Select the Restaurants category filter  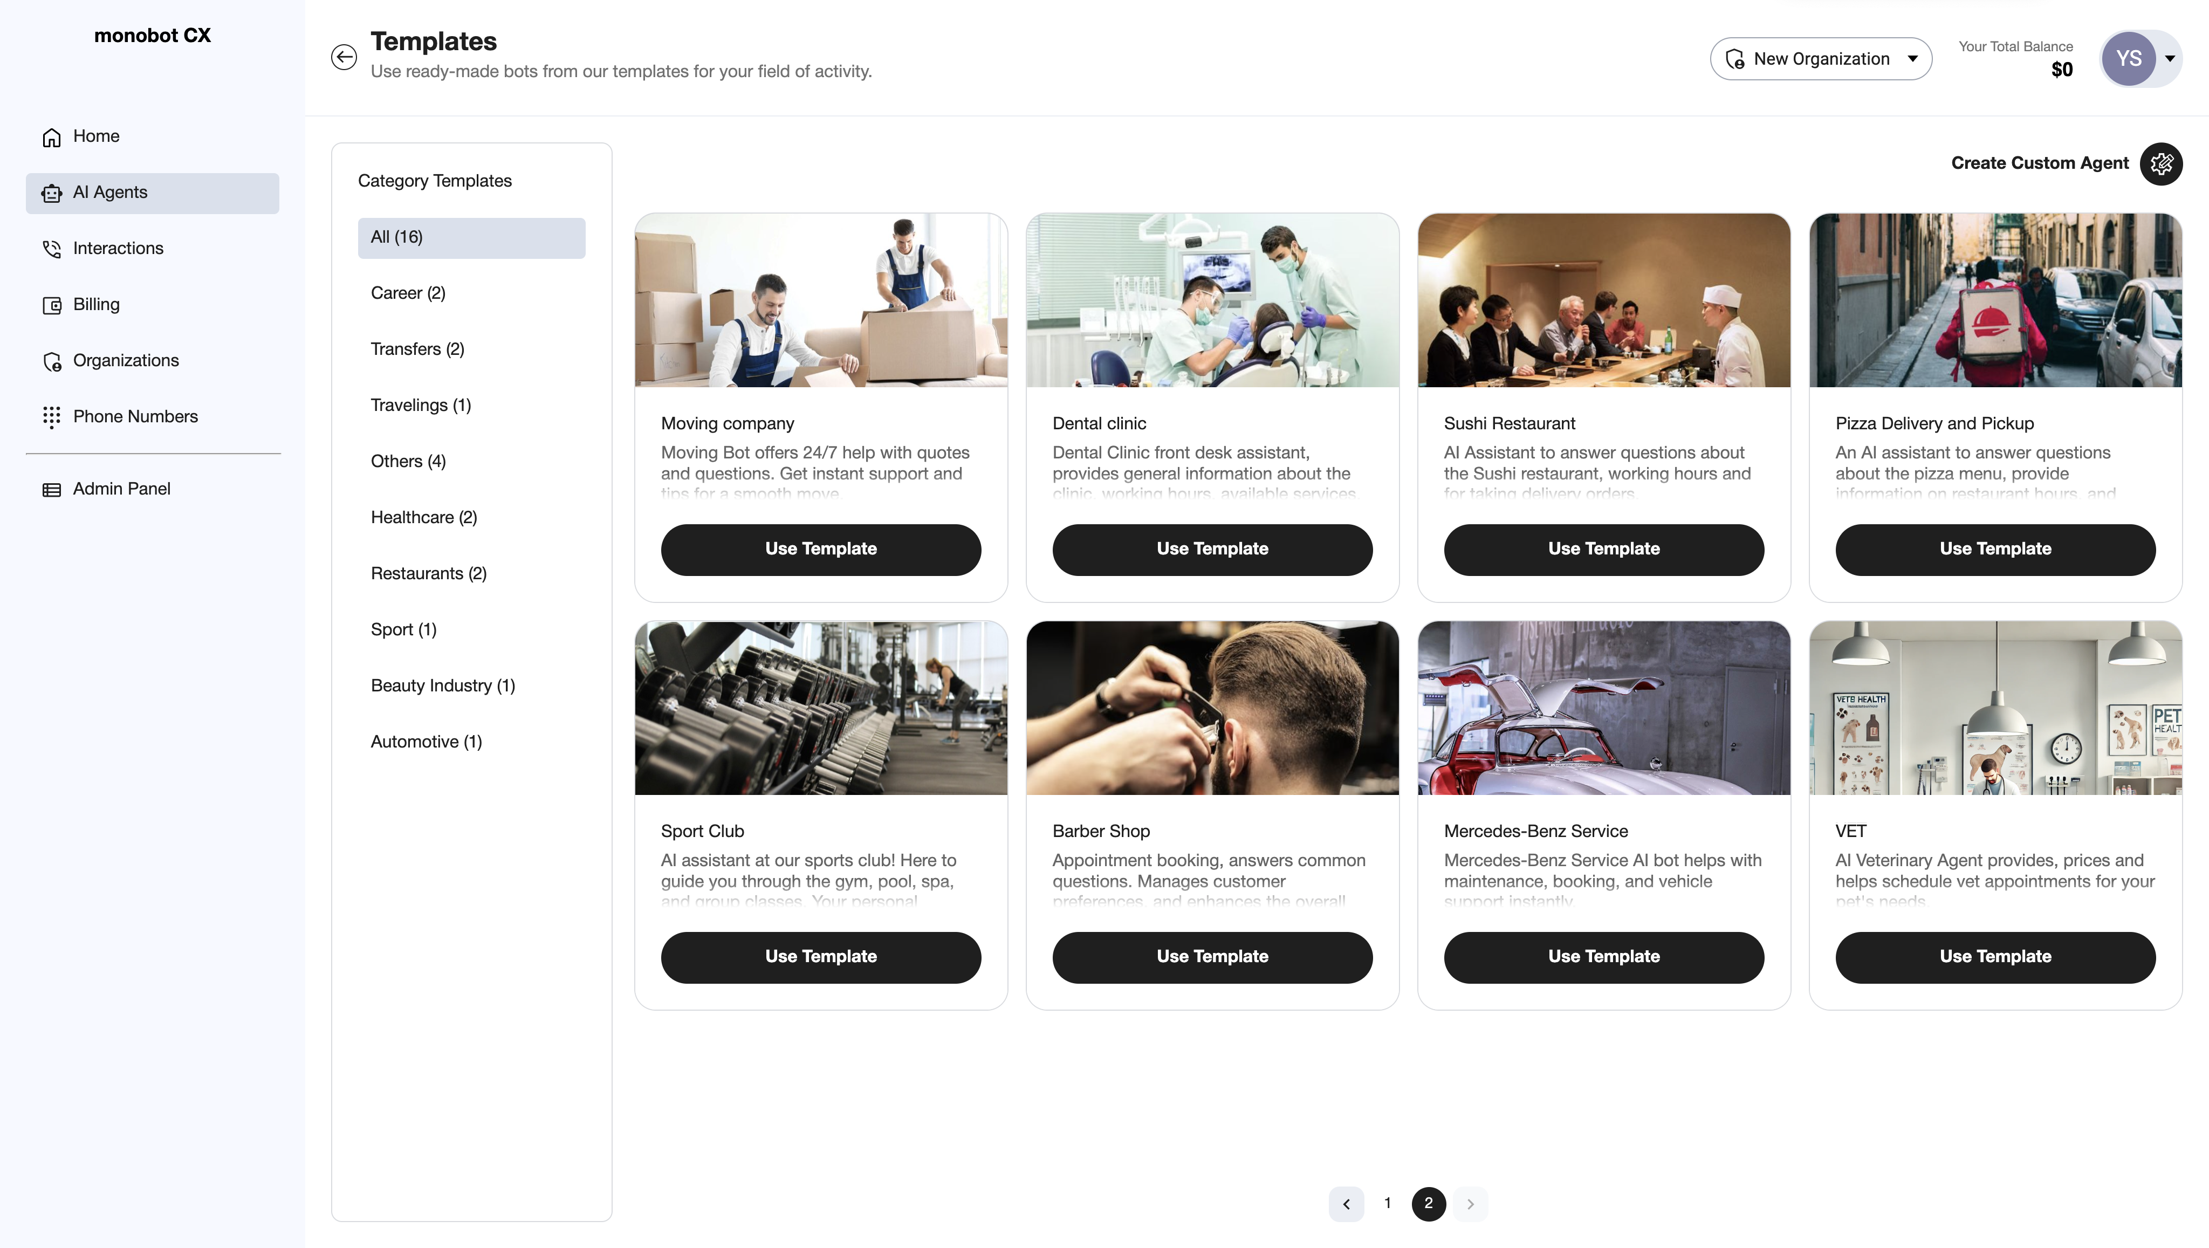pos(429,573)
